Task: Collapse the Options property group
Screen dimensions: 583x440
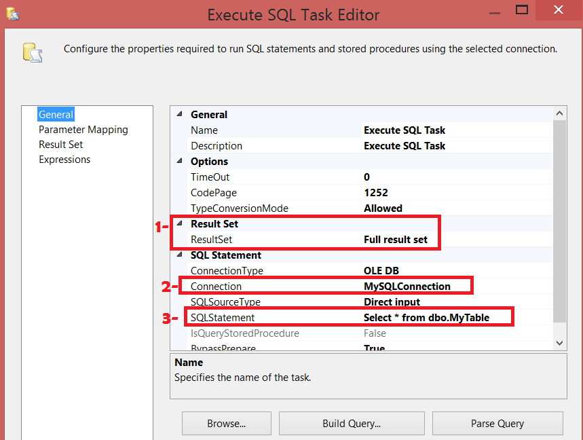Action: click(x=179, y=161)
